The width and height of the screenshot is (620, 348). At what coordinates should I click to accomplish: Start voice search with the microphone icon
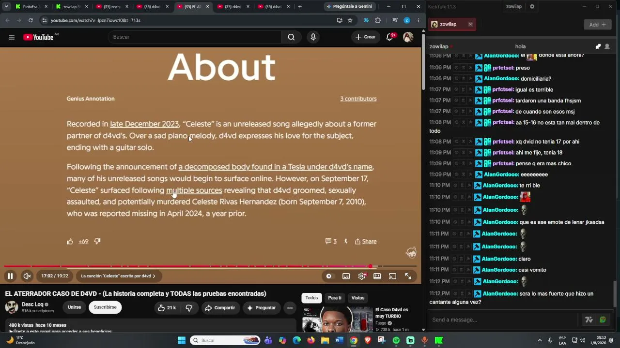313,37
